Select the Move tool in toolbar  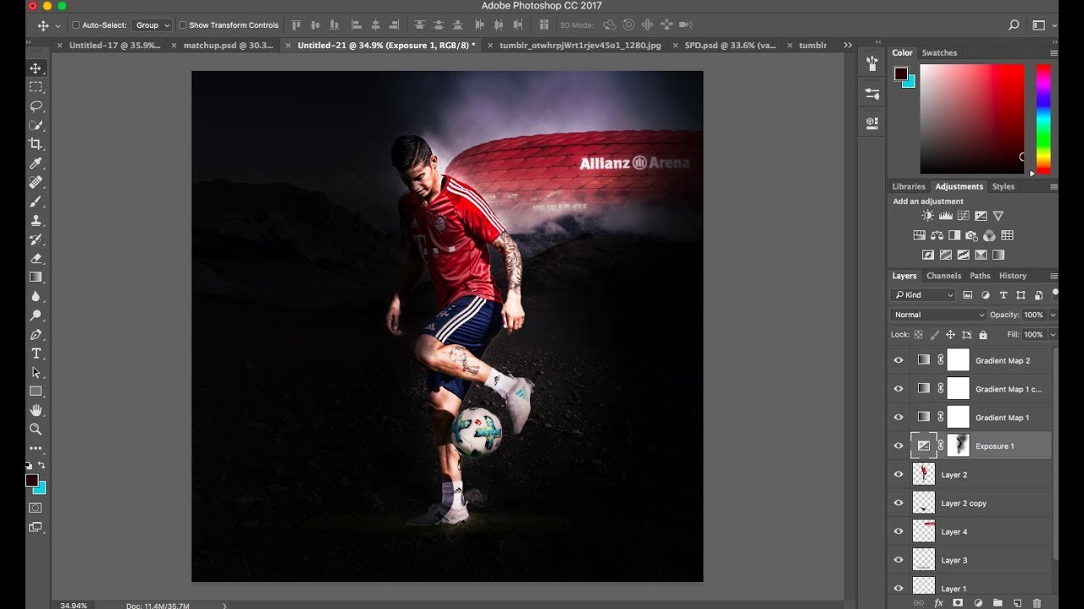(x=36, y=68)
